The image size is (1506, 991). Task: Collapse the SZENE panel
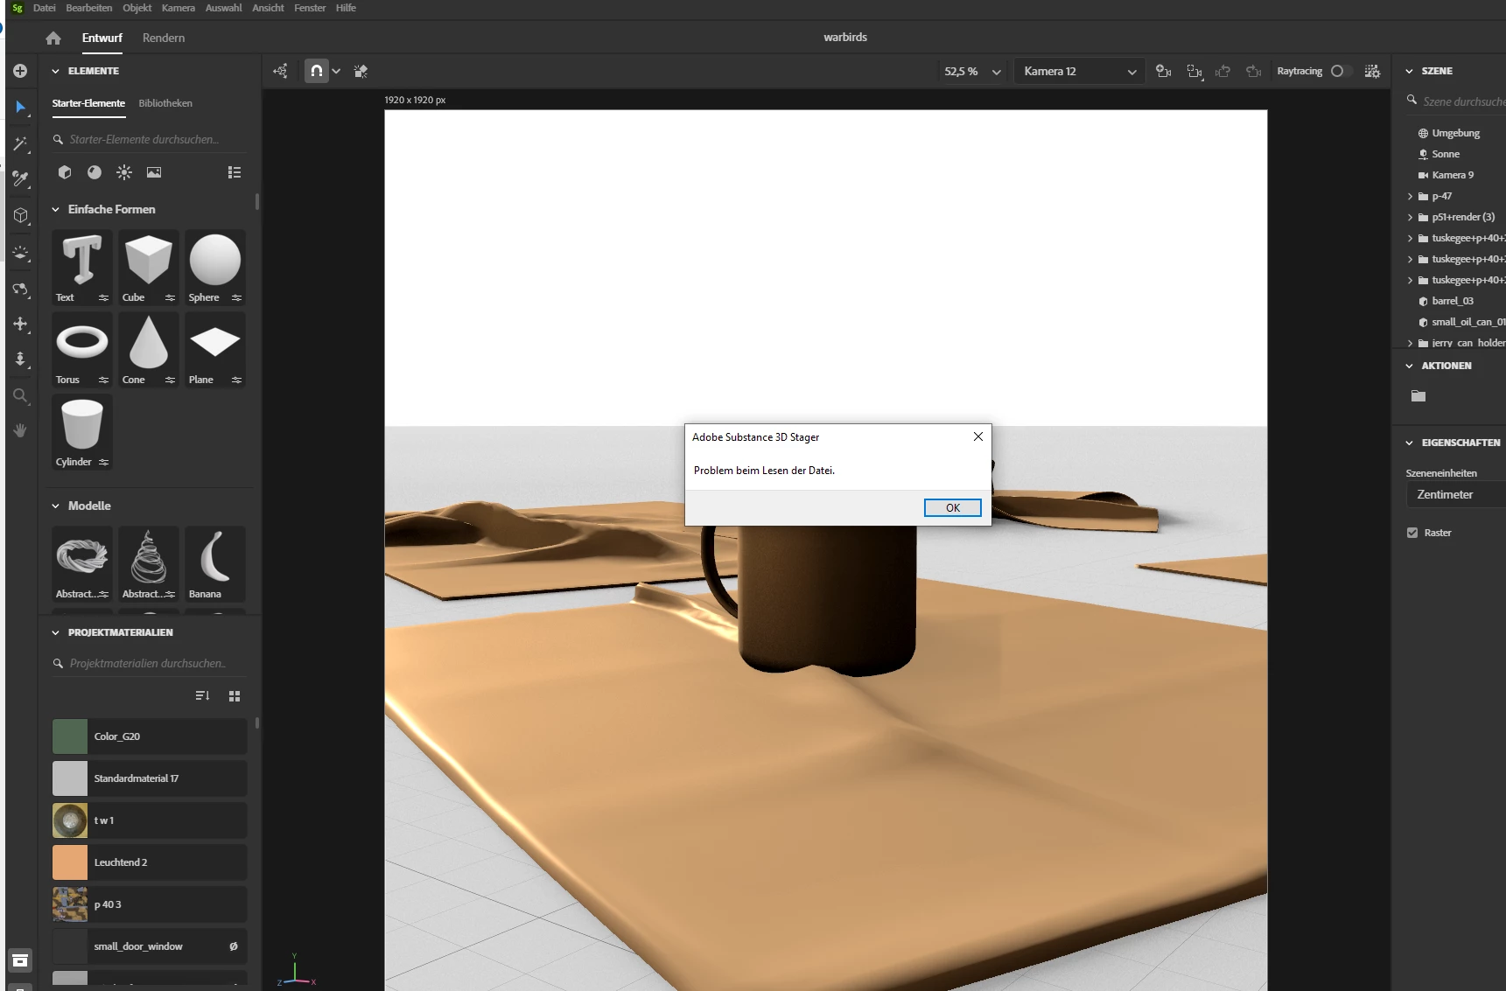1409,71
